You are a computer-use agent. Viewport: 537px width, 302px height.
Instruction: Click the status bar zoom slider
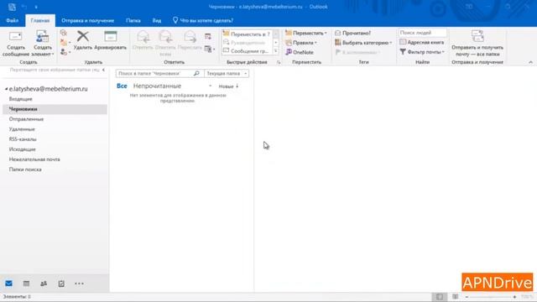pyautogui.click(x=490, y=297)
